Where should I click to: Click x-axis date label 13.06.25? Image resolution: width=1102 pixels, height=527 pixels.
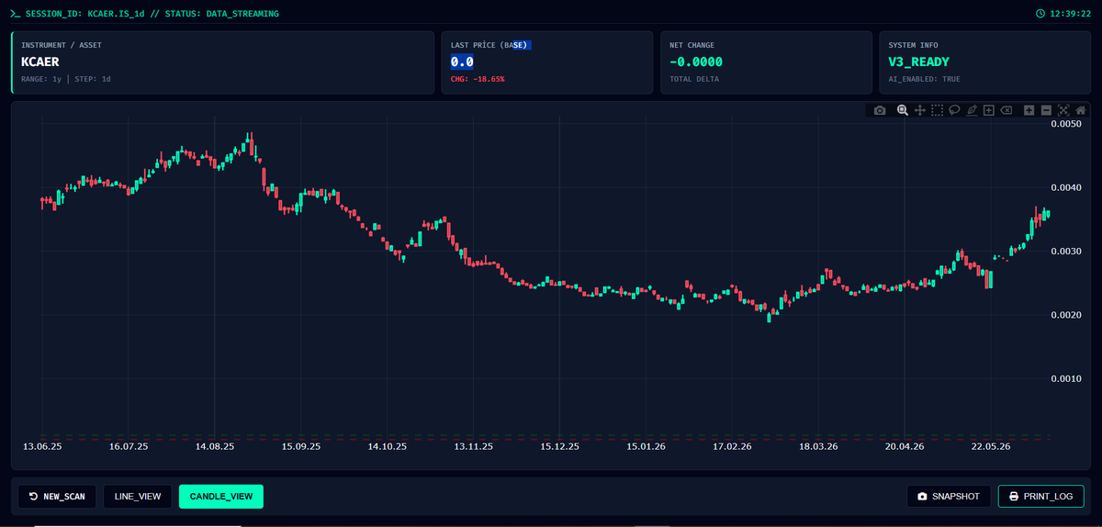click(x=41, y=447)
